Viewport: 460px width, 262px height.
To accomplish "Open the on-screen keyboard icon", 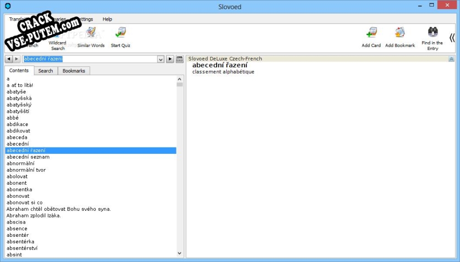I will tap(179, 59).
